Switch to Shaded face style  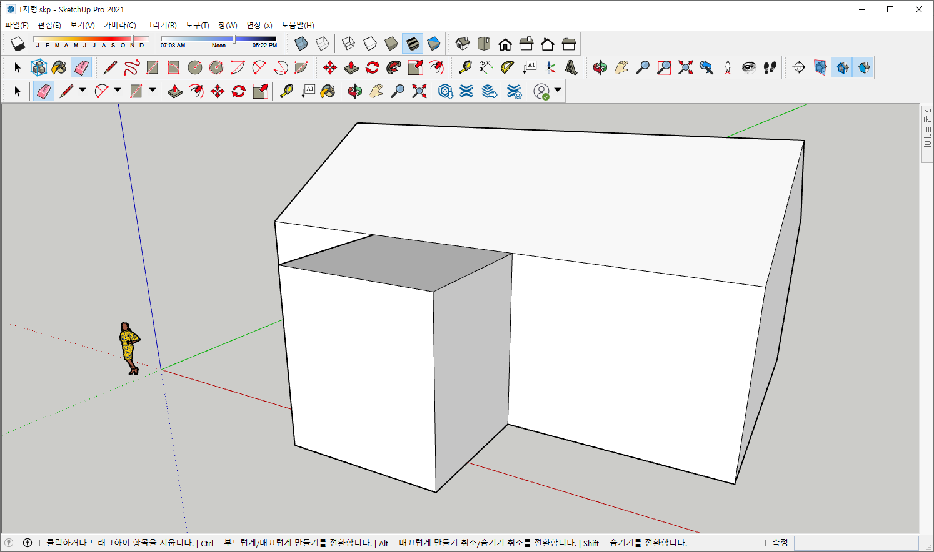point(391,44)
